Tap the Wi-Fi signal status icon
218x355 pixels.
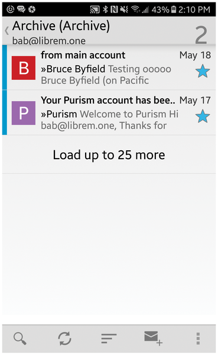135,9
